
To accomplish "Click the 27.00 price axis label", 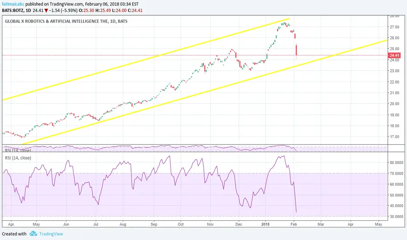I will tap(394, 27).
